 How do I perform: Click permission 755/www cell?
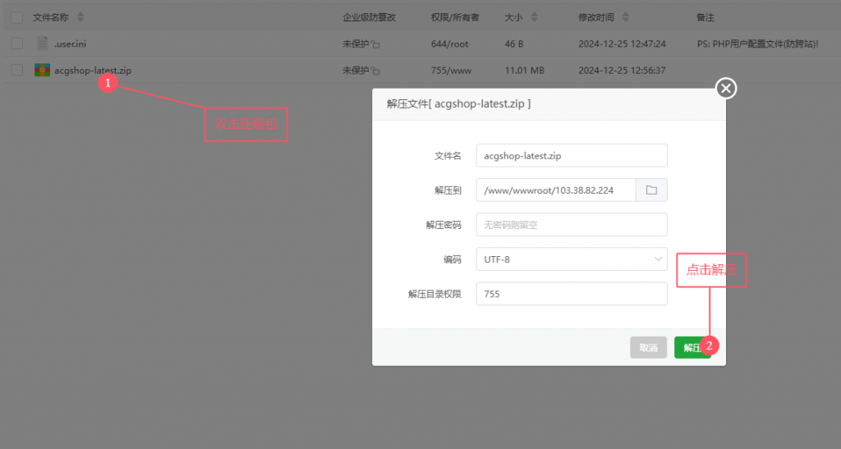pos(451,71)
